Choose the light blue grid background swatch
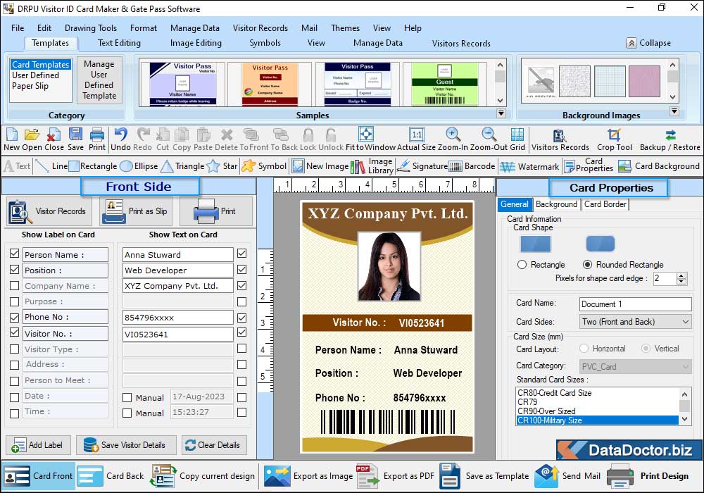Viewport: 704px width, 493px height. coord(610,81)
